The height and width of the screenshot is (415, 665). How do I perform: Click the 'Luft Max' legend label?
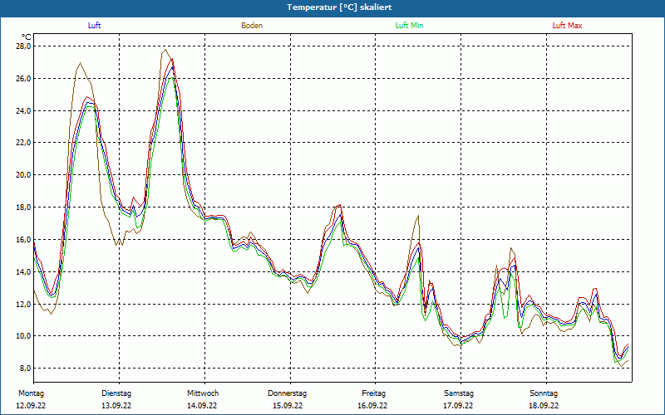click(x=567, y=26)
